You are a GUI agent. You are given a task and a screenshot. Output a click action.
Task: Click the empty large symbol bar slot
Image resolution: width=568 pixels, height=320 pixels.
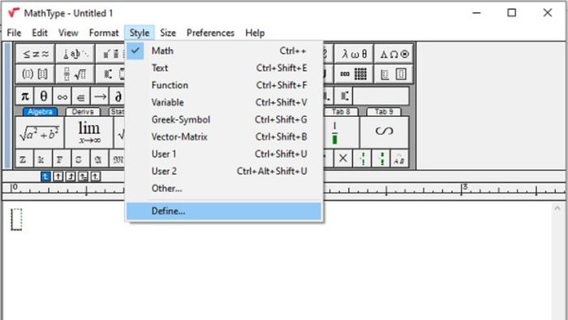381,97
